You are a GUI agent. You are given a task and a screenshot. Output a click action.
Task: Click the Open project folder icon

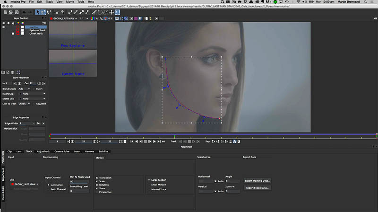pyautogui.click(x=12, y=12)
